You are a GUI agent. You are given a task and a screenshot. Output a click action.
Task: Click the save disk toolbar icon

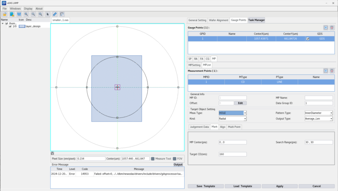pos(19,14)
